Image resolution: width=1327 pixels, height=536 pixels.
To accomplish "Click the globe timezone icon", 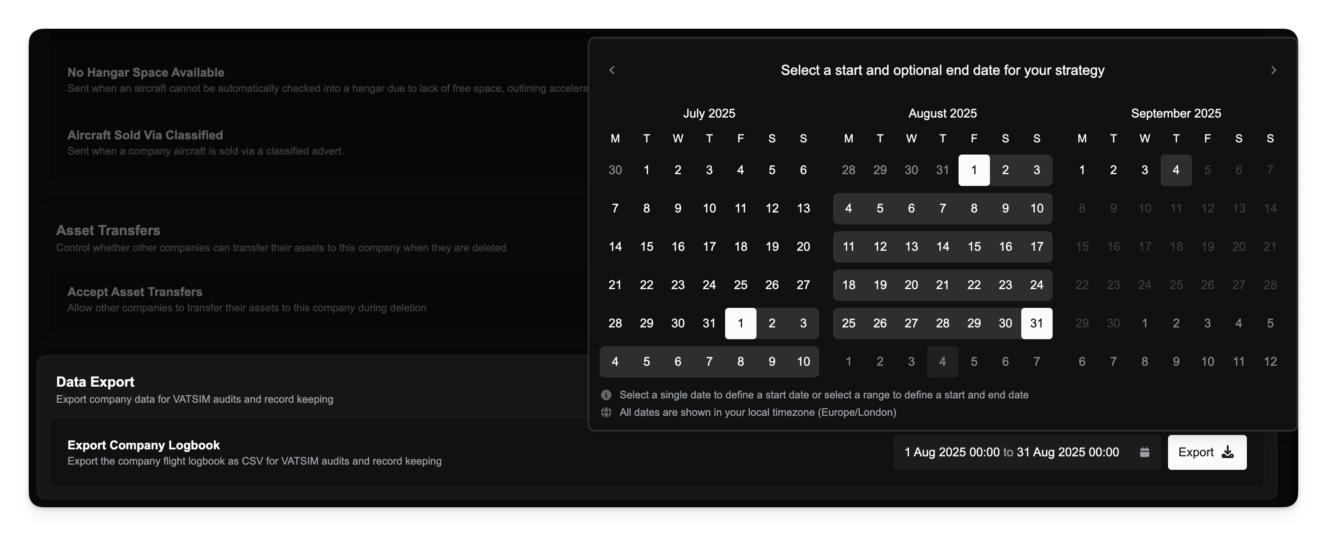I will click(606, 412).
